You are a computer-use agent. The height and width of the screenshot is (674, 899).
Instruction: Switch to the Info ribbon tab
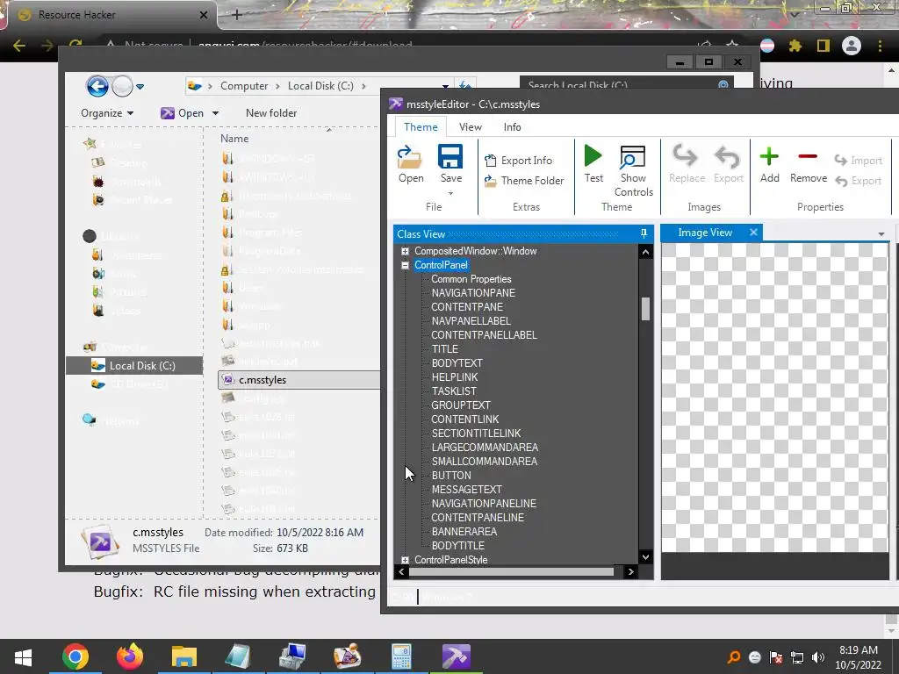(x=512, y=126)
